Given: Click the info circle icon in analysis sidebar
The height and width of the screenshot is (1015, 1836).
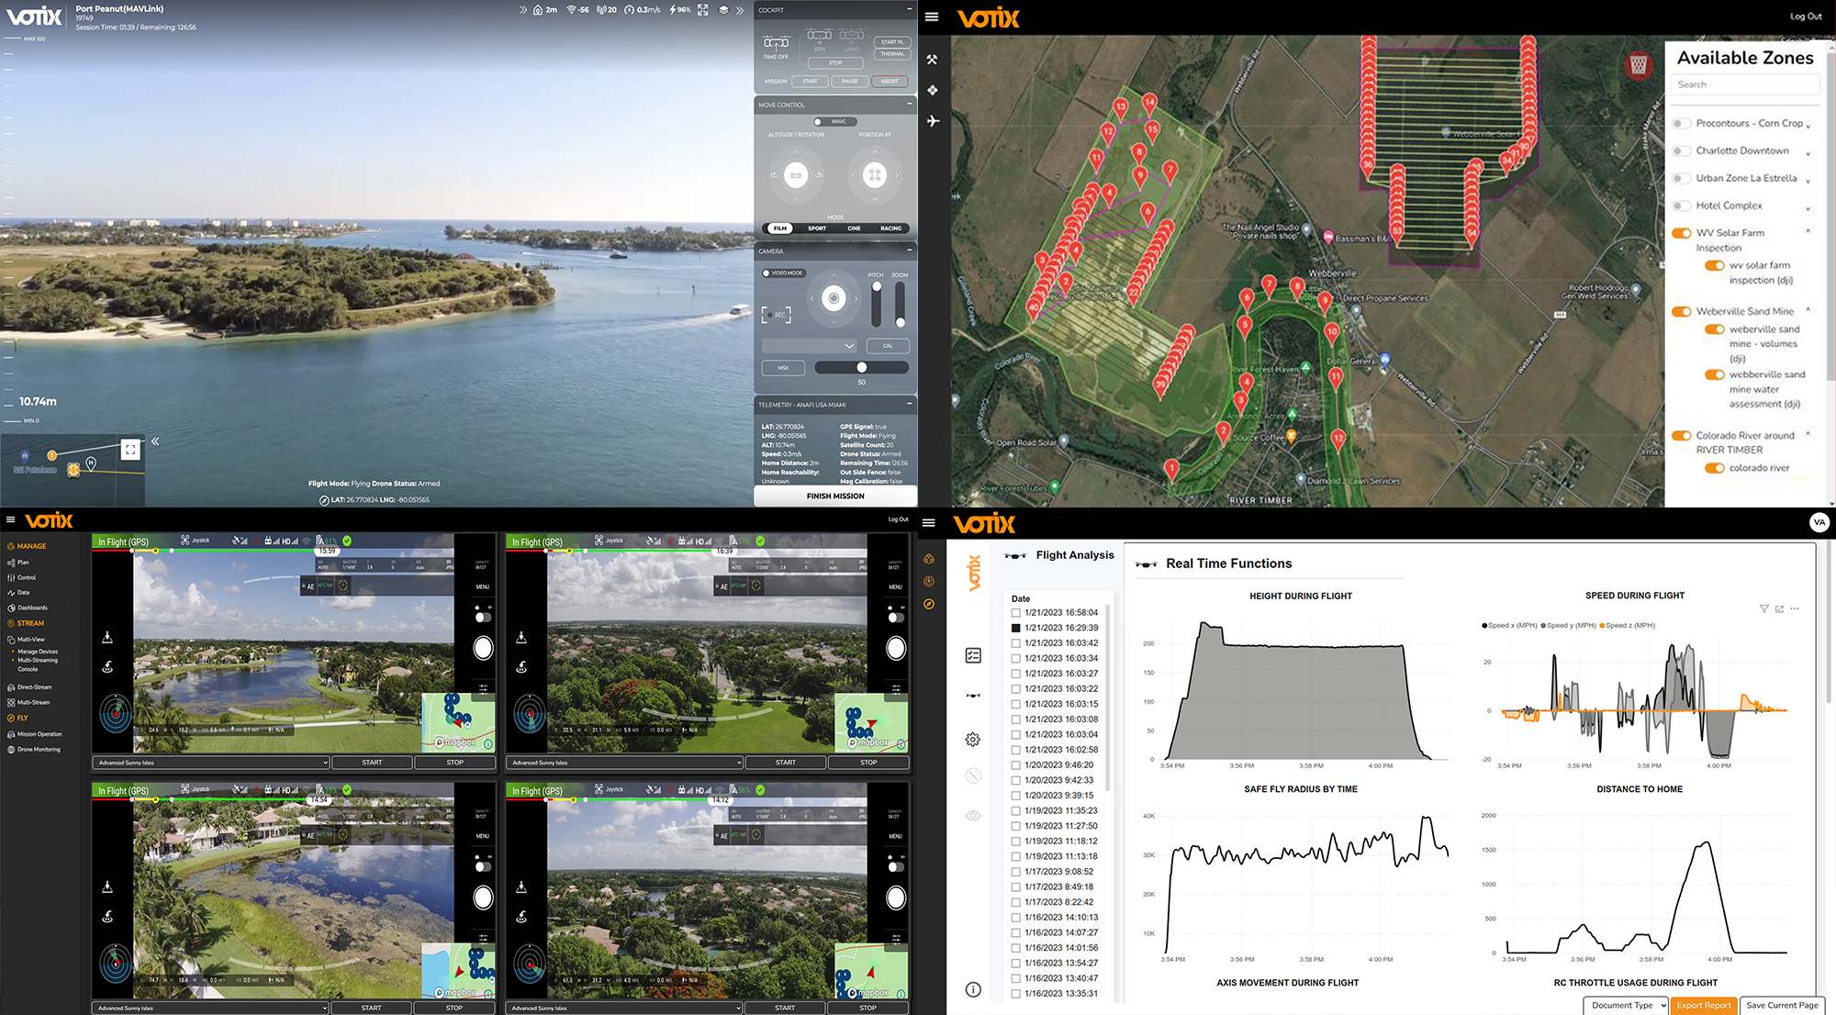Looking at the screenshot, I should pos(973,989).
